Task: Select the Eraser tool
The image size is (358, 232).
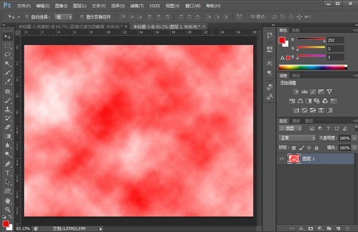Action: coord(8,127)
